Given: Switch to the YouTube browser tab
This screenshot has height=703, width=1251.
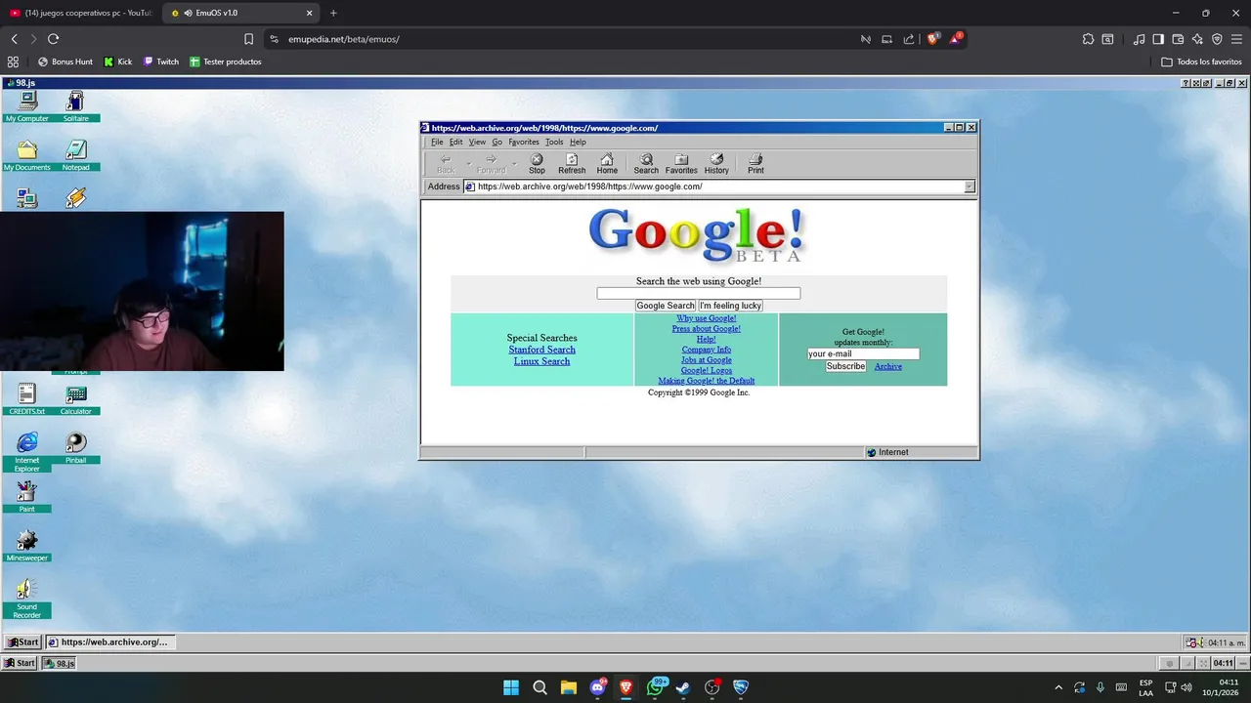Looking at the screenshot, I should click(x=80, y=13).
